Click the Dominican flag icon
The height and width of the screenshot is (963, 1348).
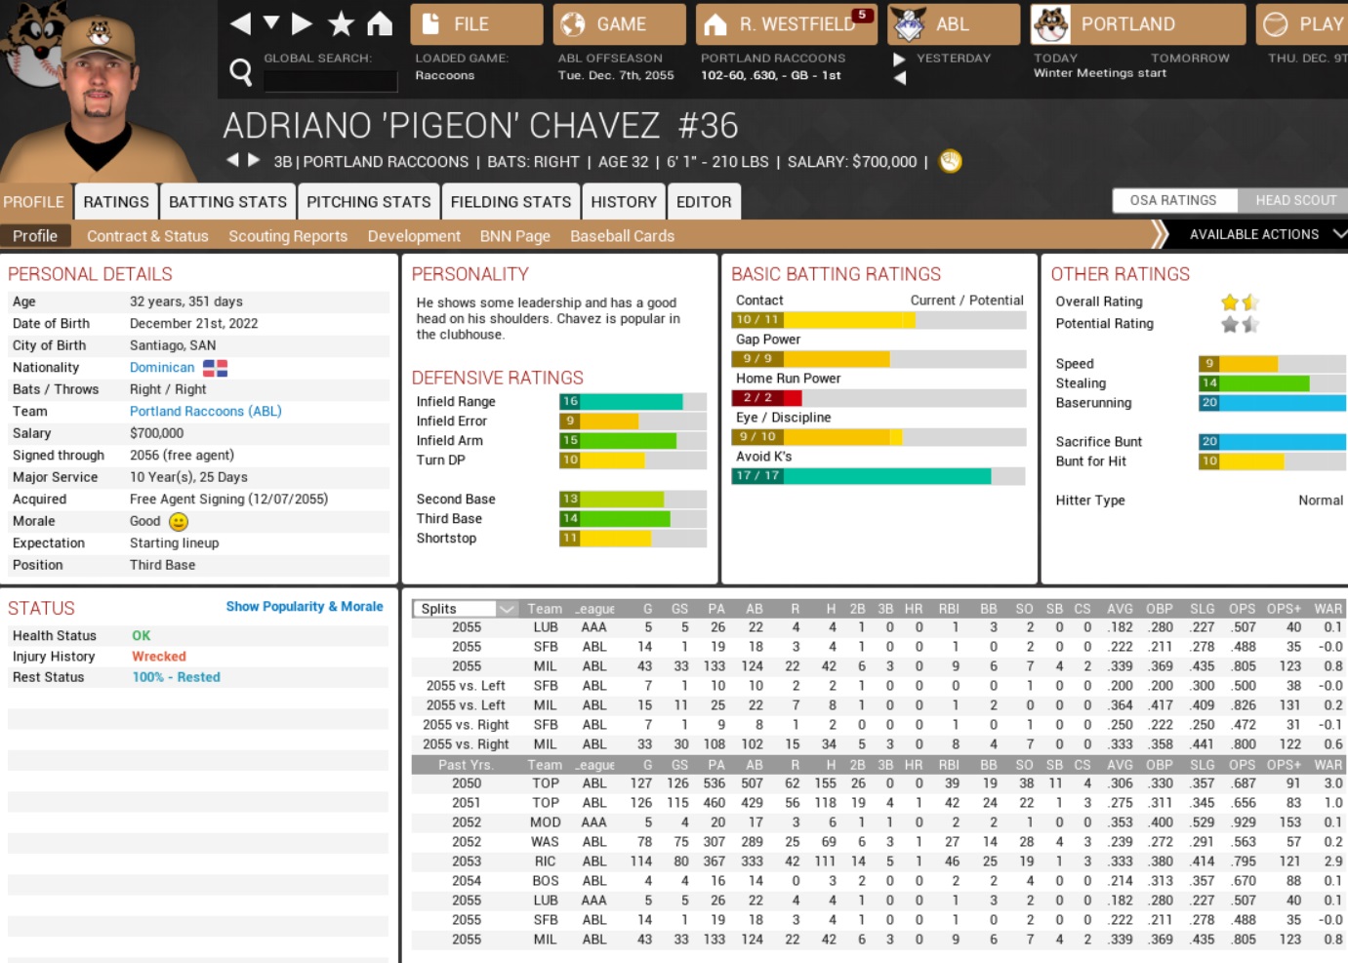click(215, 368)
